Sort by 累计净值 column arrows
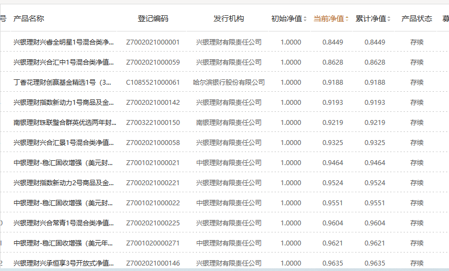449x271 pixels. [389, 19]
